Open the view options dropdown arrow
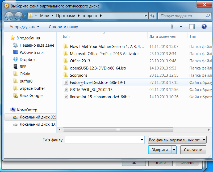Image resolution: width=213 pixels, height=172 pixels. click(181, 27)
